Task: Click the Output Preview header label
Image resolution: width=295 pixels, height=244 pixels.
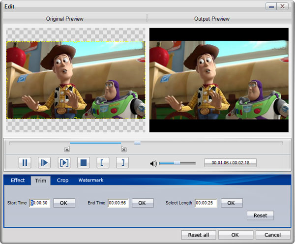Action: click(212, 19)
